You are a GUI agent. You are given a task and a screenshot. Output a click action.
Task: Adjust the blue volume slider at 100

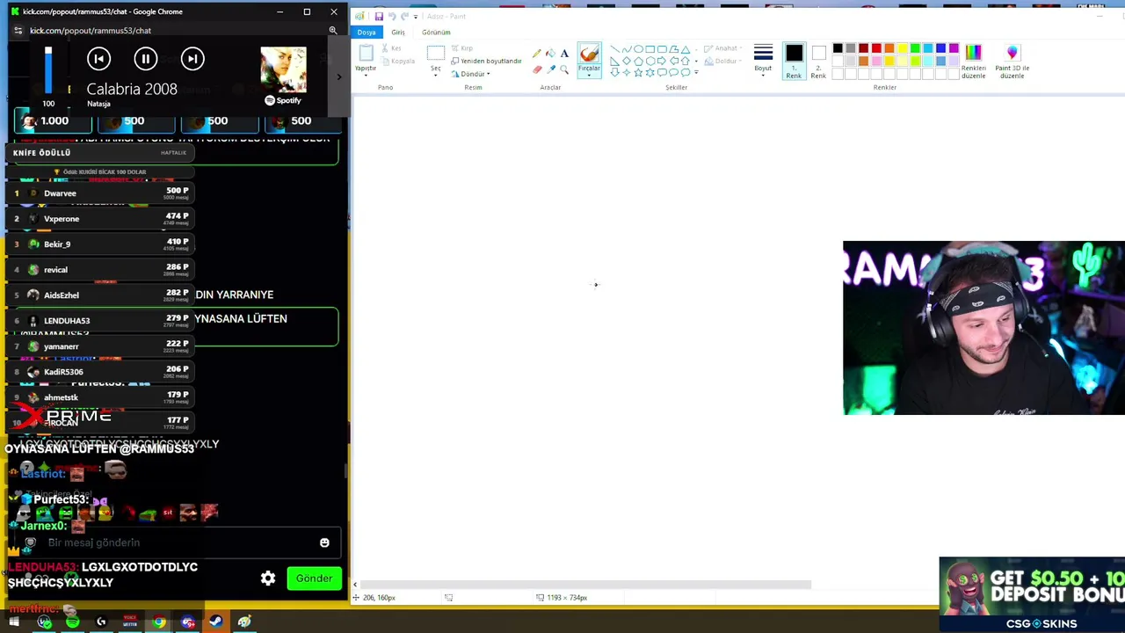[x=48, y=70]
